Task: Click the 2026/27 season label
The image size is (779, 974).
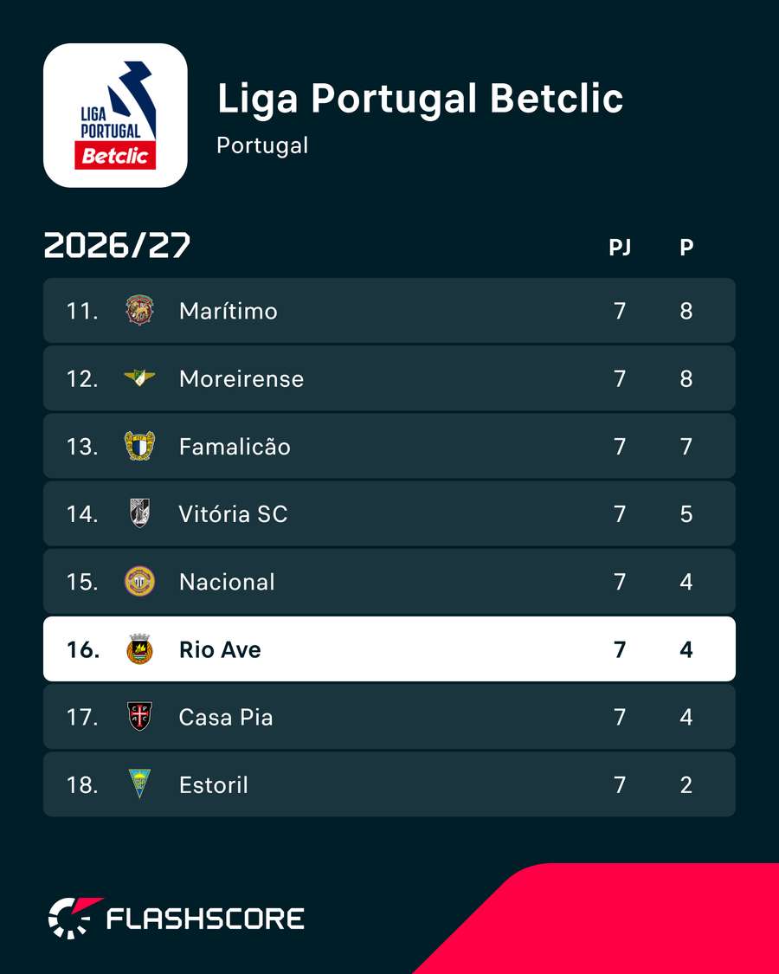Action: click(117, 246)
